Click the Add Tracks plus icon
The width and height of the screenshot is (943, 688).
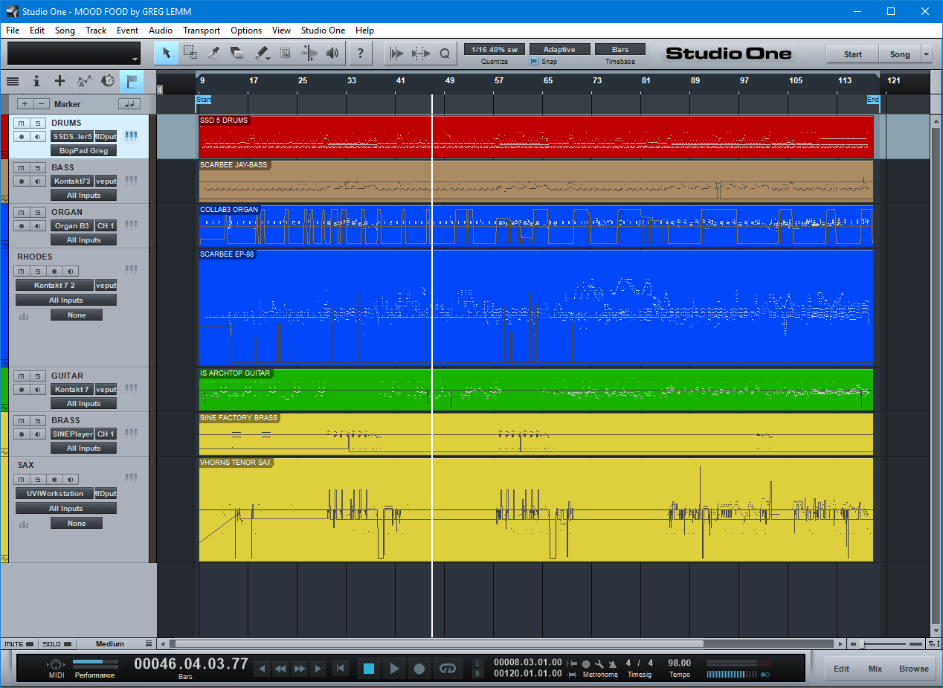click(x=60, y=81)
